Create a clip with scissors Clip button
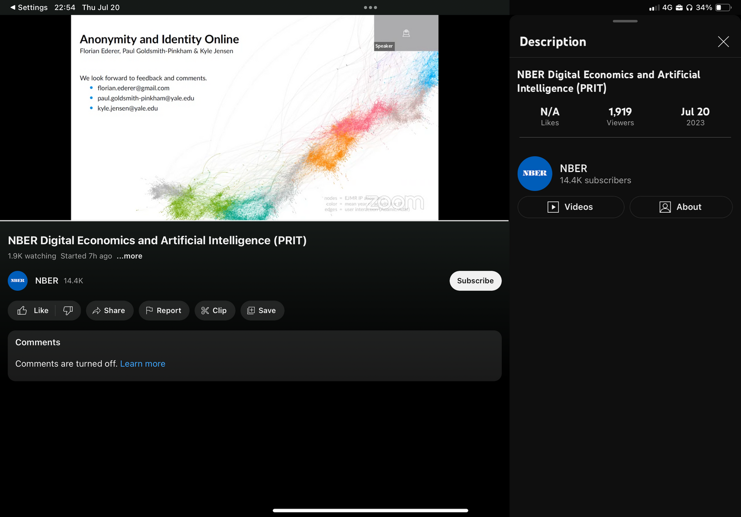 coord(214,310)
